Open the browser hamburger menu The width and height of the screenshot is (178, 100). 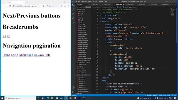point(68,6)
